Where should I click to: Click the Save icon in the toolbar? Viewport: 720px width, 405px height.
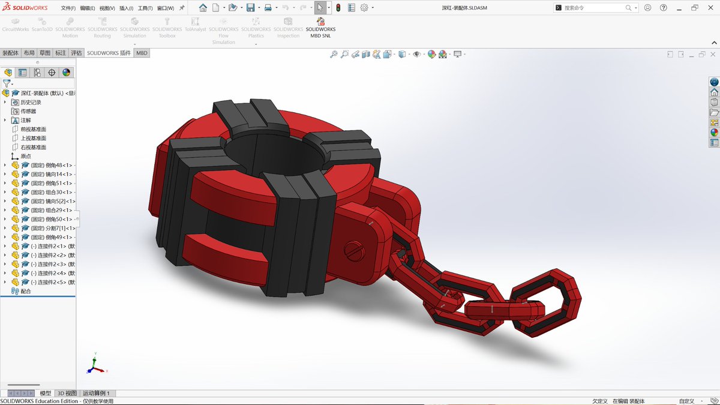[250, 8]
